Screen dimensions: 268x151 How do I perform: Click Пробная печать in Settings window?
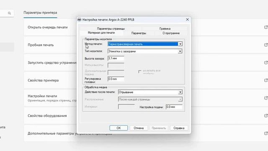[x=41, y=45]
